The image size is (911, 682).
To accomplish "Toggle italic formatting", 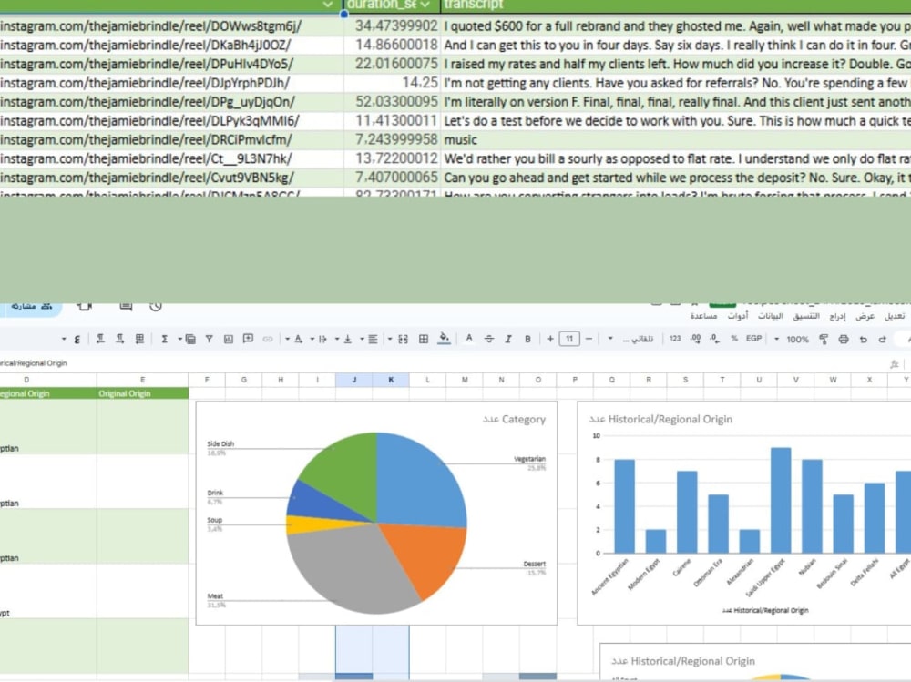I will [x=508, y=339].
